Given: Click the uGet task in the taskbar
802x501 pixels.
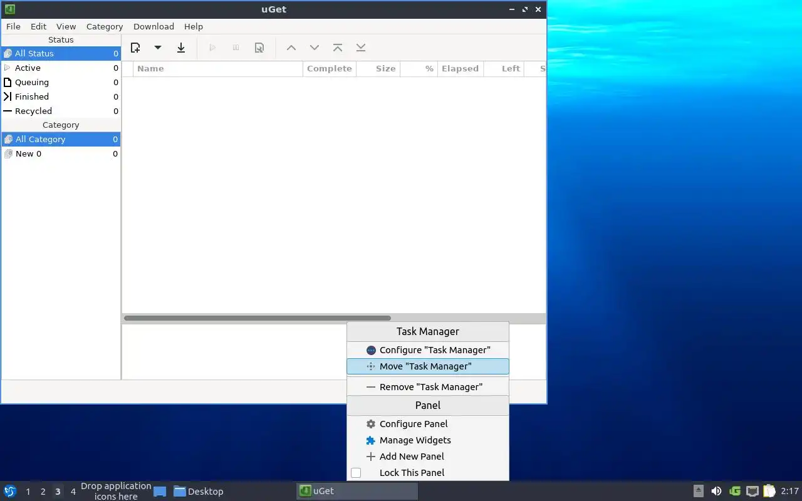Looking at the screenshot, I should tap(357, 491).
